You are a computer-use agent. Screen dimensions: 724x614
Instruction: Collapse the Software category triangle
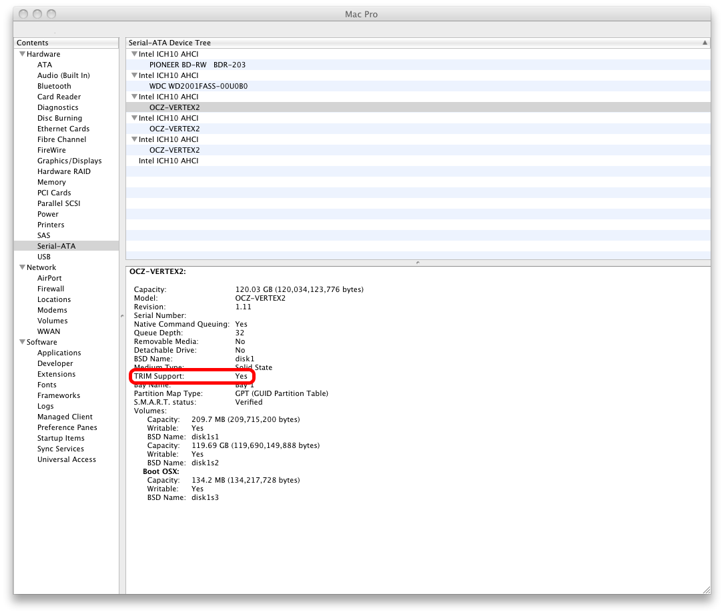click(22, 342)
